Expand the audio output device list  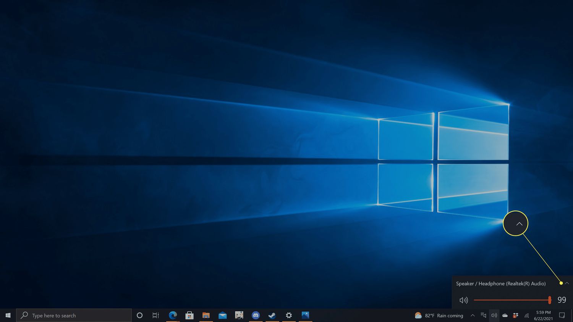tap(567, 283)
